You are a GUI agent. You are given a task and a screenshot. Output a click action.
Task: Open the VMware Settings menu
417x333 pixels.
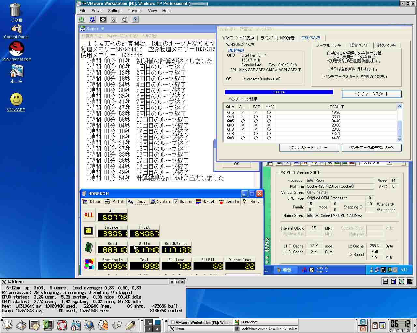(115, 11)
